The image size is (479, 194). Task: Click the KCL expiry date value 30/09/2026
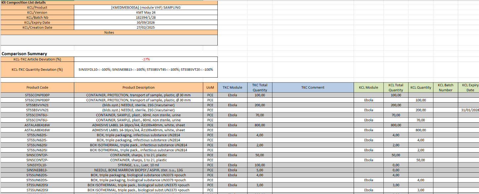pyautogui.click(x=146, y=22)
